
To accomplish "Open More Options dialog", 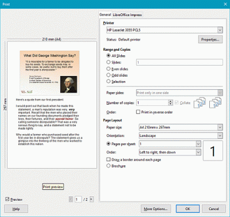I will coord(156,209).
